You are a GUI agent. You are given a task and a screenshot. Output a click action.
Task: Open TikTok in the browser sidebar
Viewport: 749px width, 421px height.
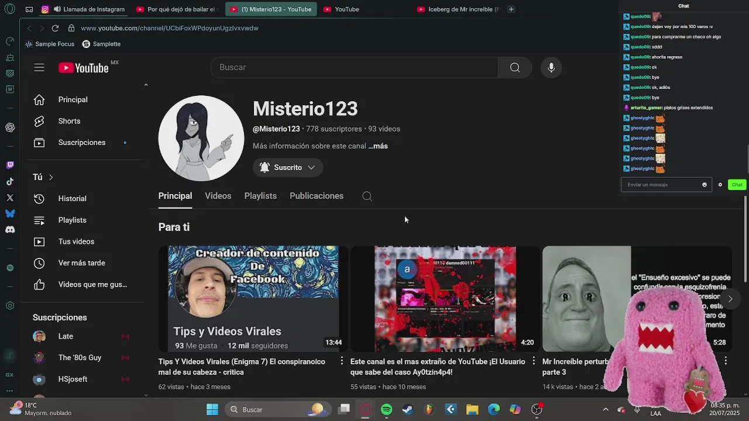[x=10, y=181]
